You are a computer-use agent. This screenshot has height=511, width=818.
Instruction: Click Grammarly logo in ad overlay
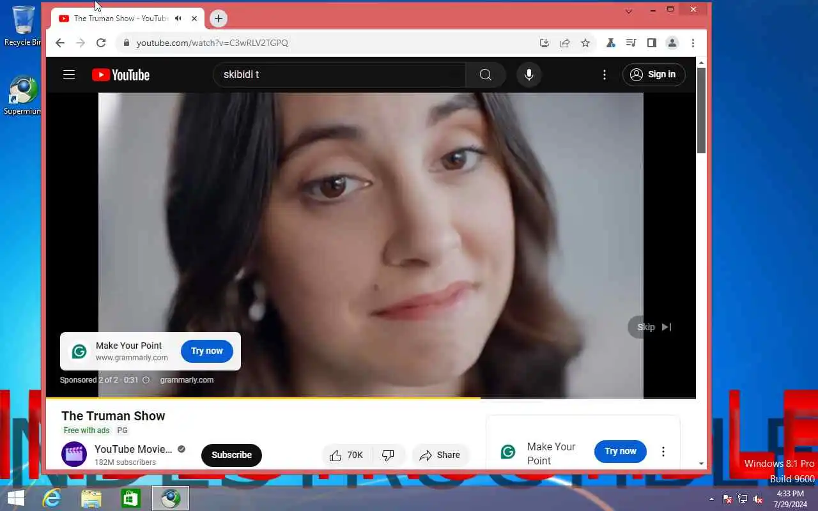pos(79,351)
